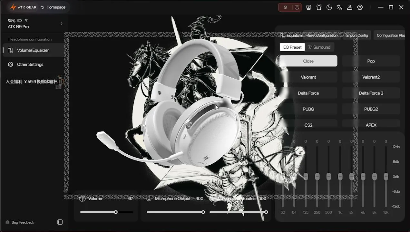Open the skin shirt icon
The image size is (410, 232).
(x=319, y=7)
